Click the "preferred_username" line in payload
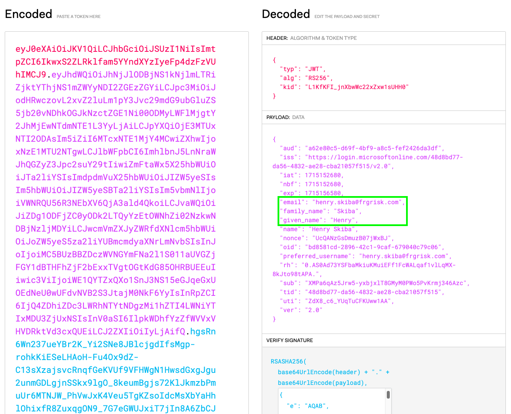Viewport: 511px width, 414px height. point(364,256)
